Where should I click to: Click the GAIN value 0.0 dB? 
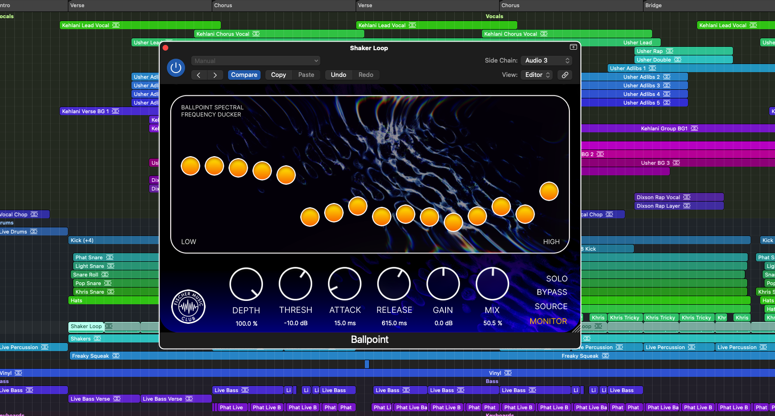[443, 323]
